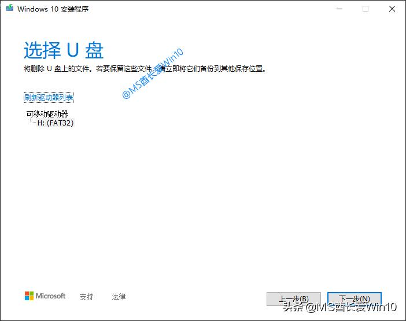Go to next step with 下一步(N)

354,299
